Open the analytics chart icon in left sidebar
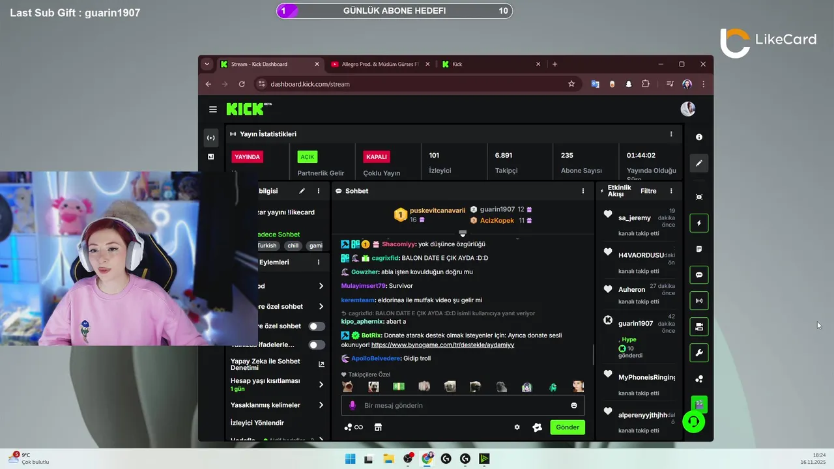834x469 pixels. (x=210, y=156)
